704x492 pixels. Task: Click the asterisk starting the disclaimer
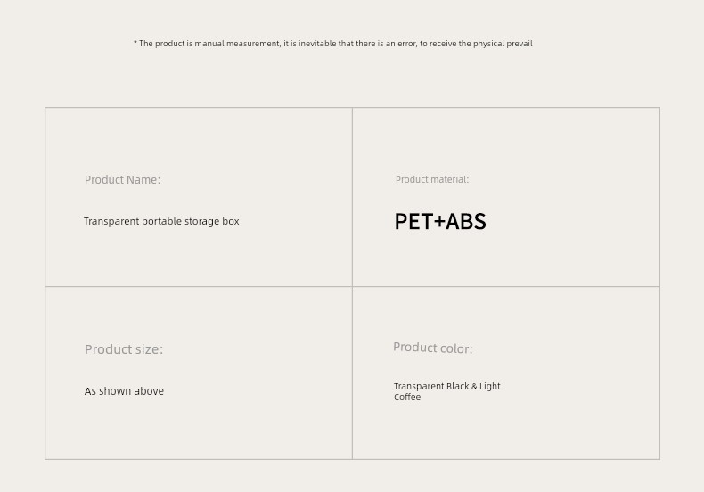point(135,42)
